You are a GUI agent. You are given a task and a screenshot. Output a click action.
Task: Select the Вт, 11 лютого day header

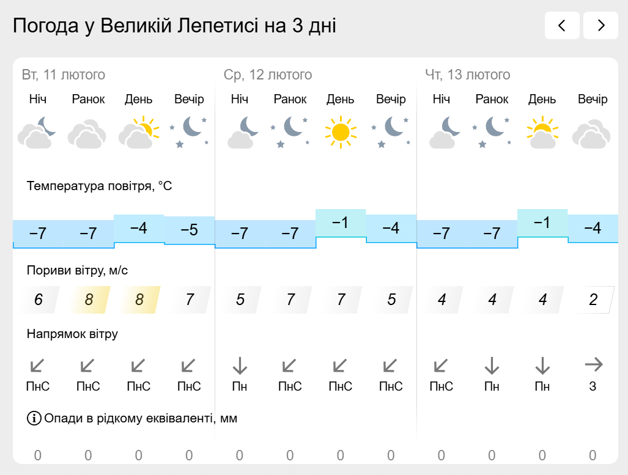click(x=63, y=75)
